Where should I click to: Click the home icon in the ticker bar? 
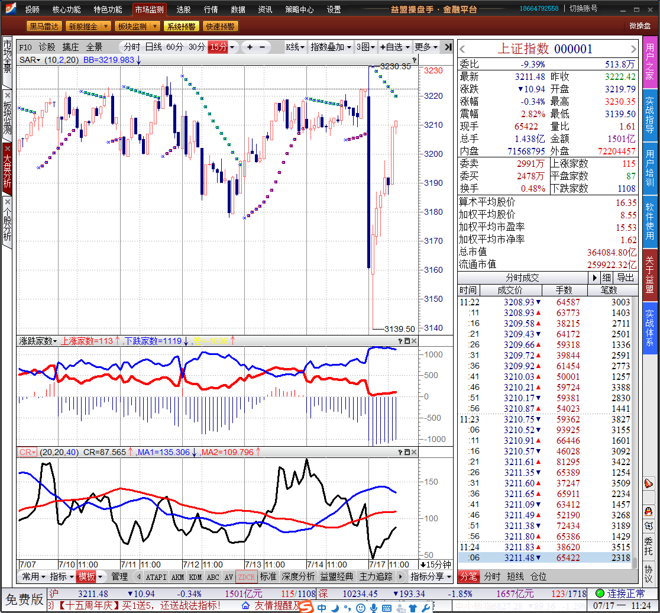coord(246,605)
